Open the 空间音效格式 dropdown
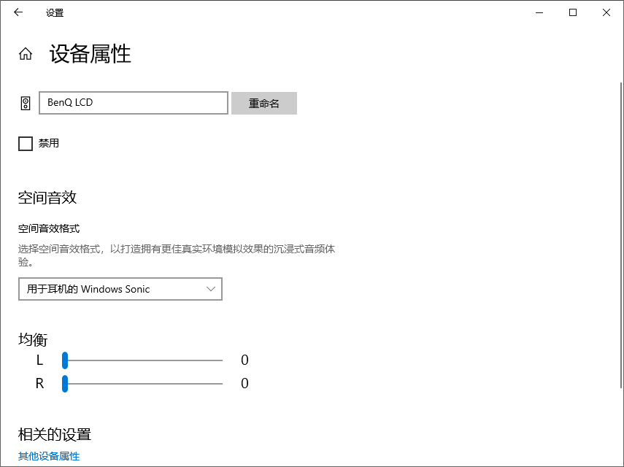Image resolution: width=624 pixels, height=467 pixels. (x=120, y=289)
